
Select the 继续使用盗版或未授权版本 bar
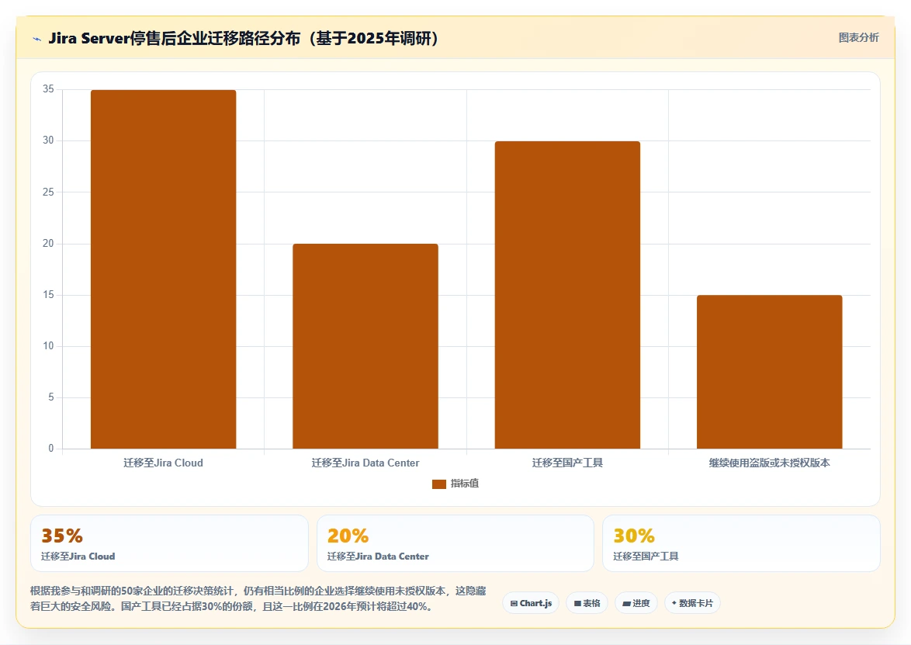point(769,372)
